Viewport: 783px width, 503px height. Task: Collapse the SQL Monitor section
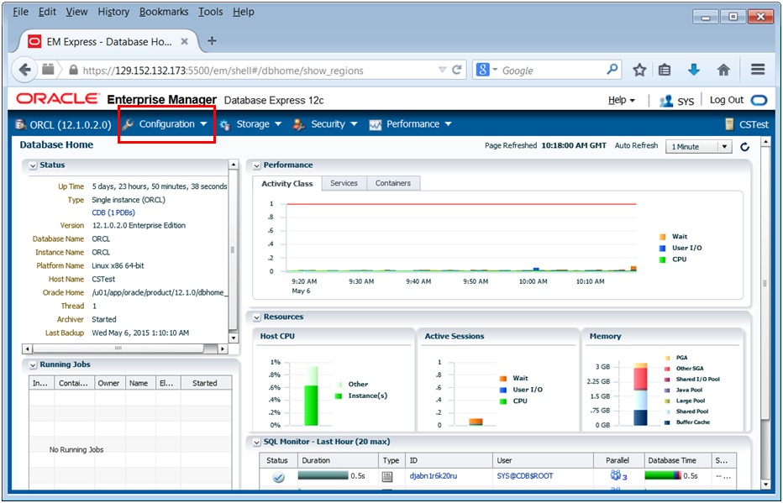click(255, 442)
